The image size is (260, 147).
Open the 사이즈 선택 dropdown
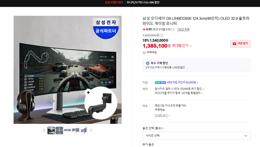[x=197, y=136]
